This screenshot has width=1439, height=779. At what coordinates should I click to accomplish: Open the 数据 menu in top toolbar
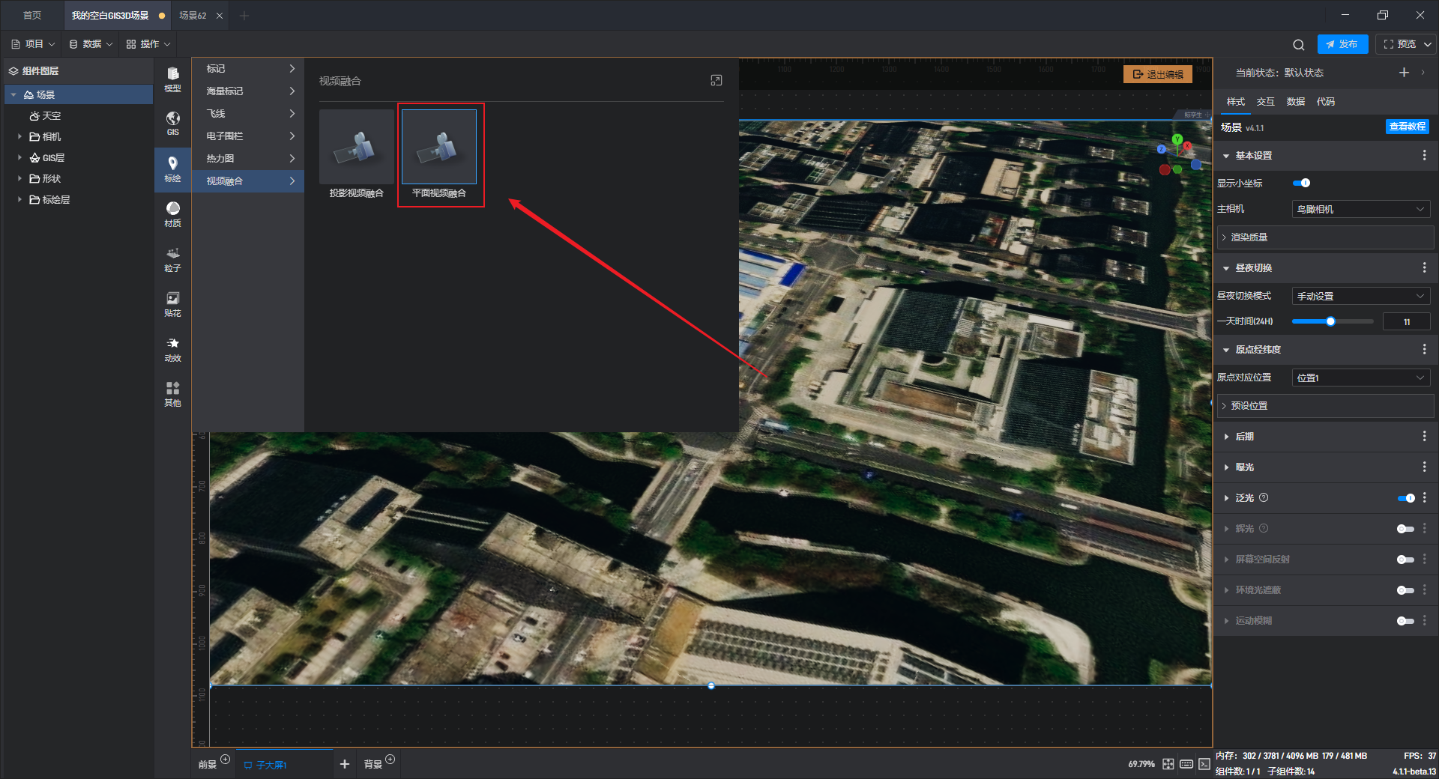click(91, 44)
